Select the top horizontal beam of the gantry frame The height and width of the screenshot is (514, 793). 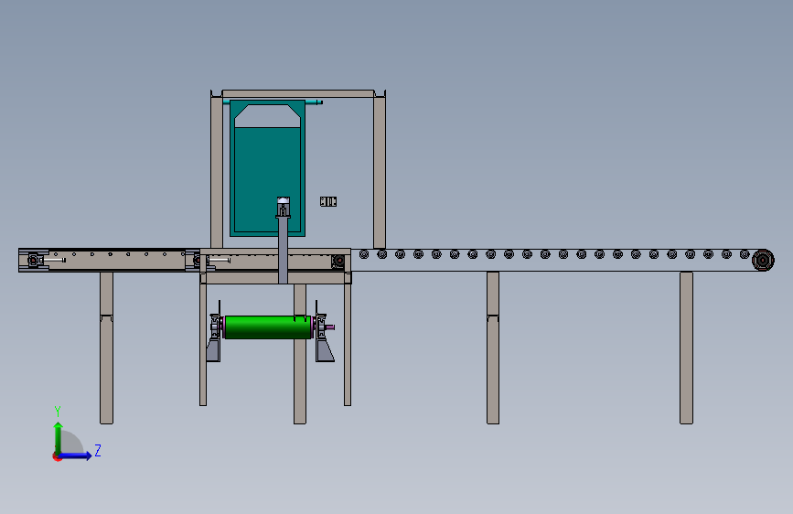click(298, 93)
